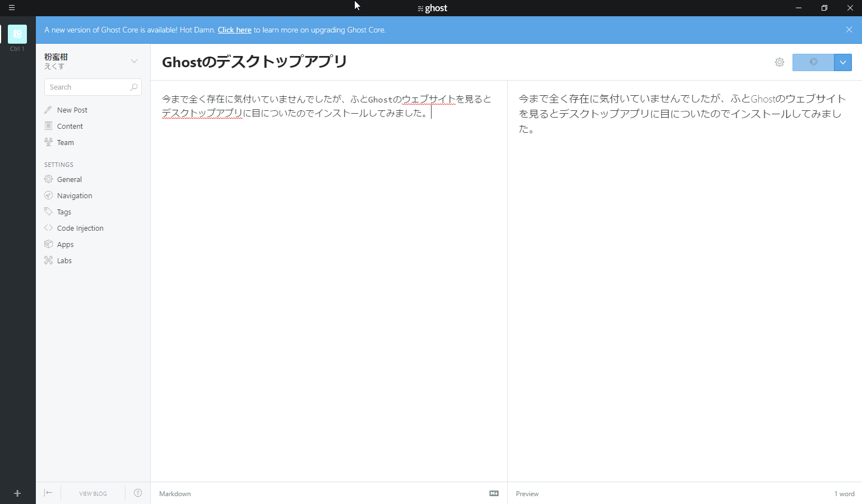This screenshot has height=504, width=862.
Task: Open Markdown help icon in footer
Action: [494, 493]
